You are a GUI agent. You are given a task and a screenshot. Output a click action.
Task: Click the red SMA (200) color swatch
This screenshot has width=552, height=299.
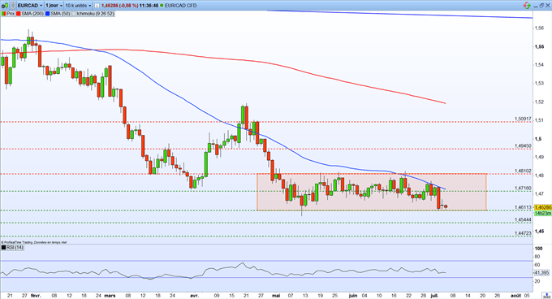click(x=19, y=14)
